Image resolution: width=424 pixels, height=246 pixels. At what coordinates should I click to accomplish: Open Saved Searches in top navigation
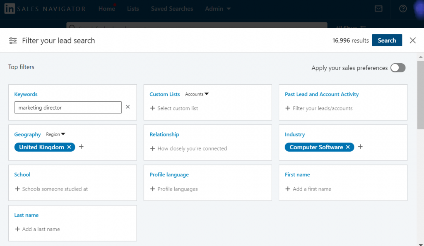point(172,9)
